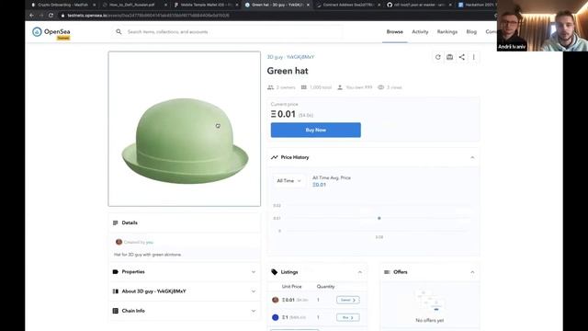
Task: Click the Details list icon
Action: tap(116, 223)
